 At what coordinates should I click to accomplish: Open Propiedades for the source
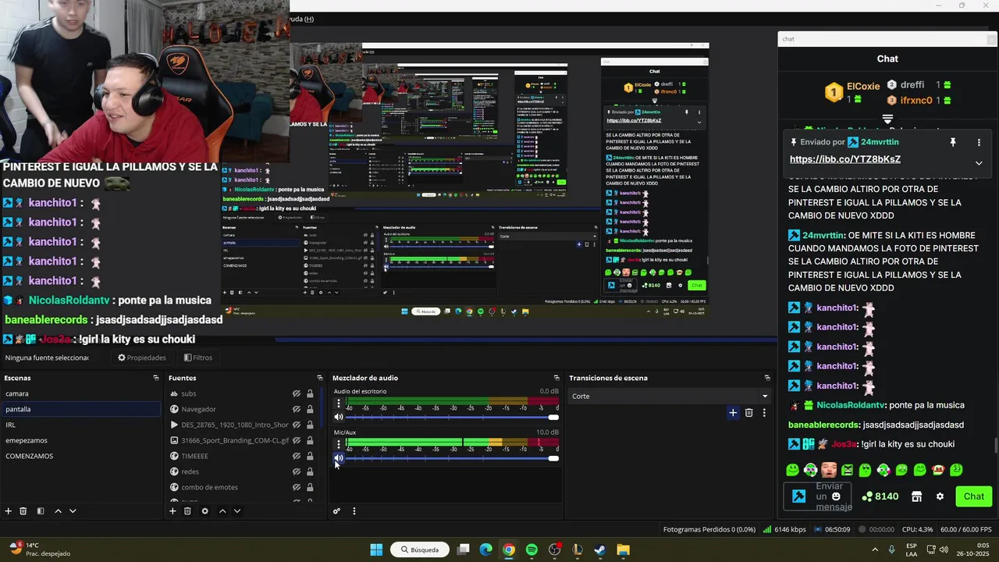[142, 357]
